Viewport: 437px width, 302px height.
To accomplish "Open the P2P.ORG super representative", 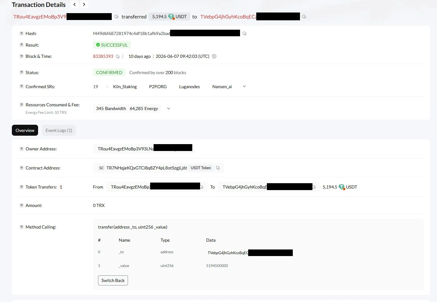I will [158, 87].
